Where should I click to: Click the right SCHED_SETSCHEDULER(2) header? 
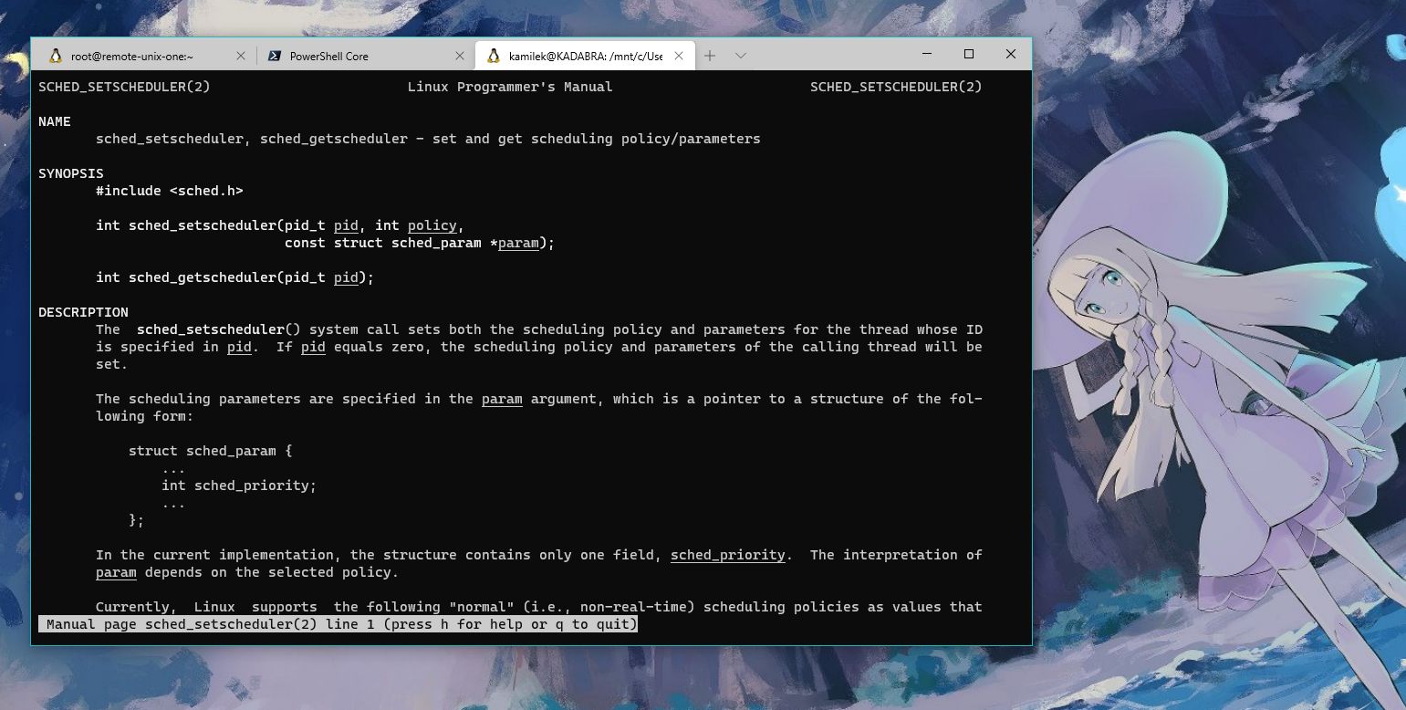pyautogui.click(x=896, y=87)
